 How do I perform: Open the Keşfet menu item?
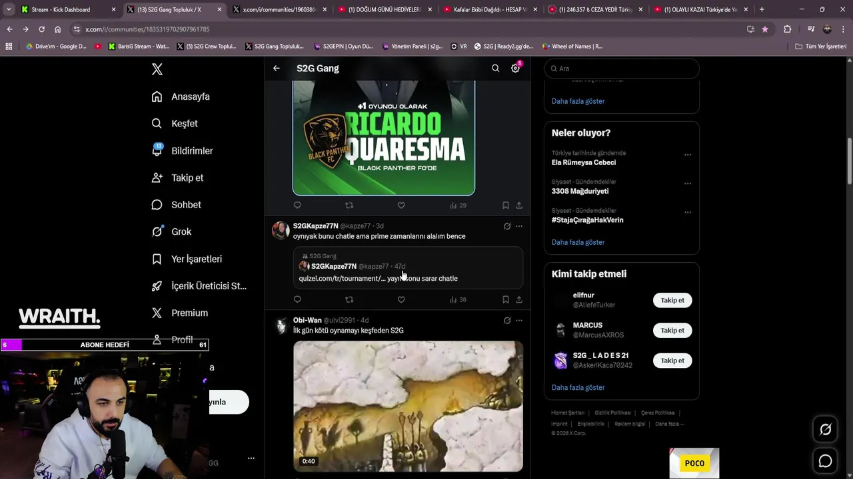(x=175, y=124)
